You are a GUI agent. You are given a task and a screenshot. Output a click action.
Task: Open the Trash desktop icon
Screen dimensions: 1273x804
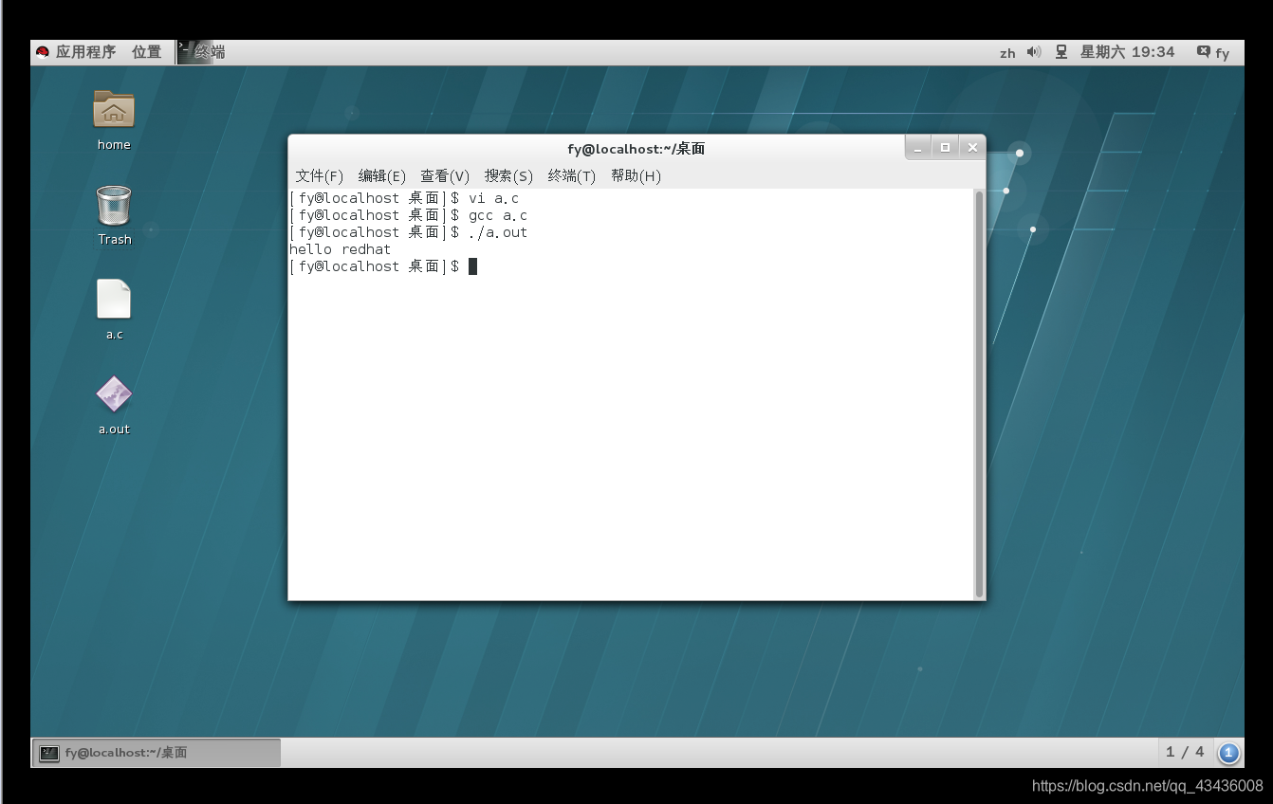click(x=114, y=205)
